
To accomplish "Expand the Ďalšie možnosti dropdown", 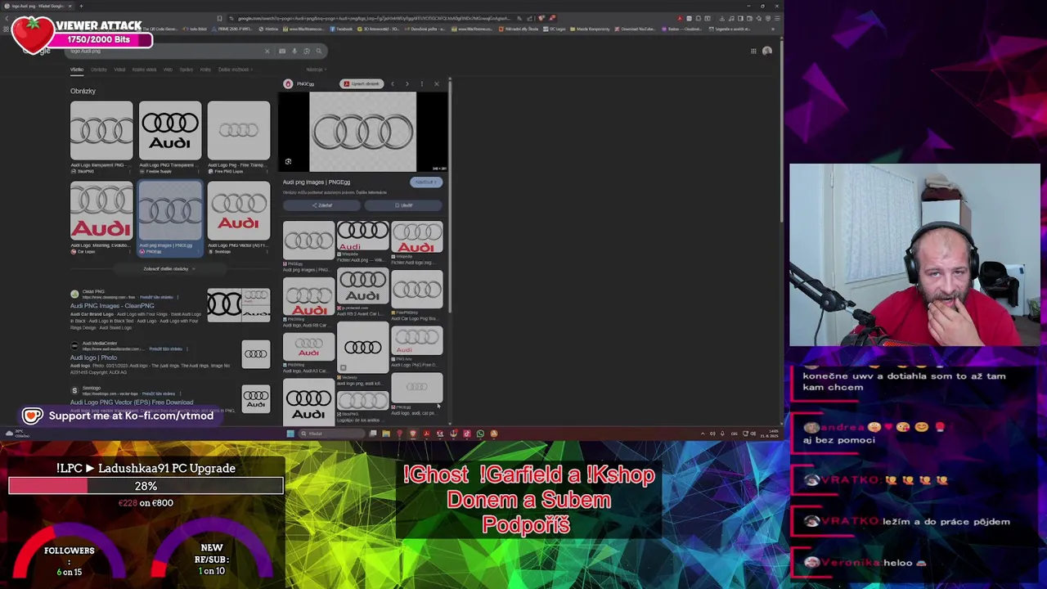I will 236,70.
